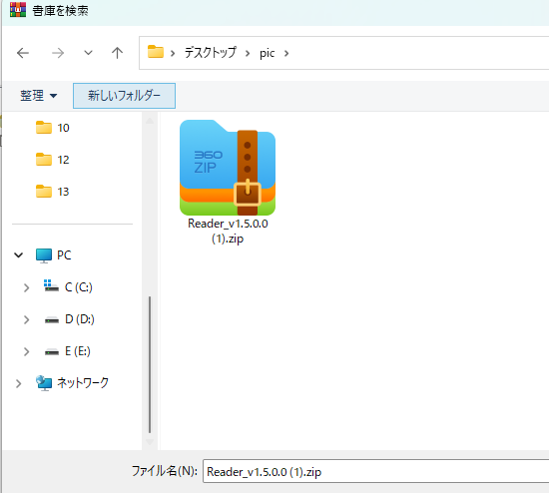Click the ファイル名 input field

coord(375,472)
